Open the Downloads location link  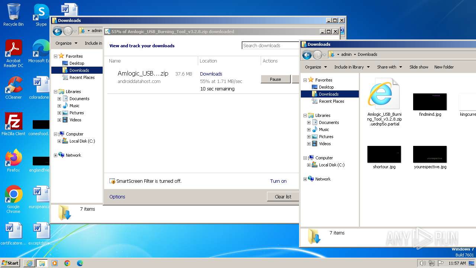pyautogui.click(x=211, y=74)
